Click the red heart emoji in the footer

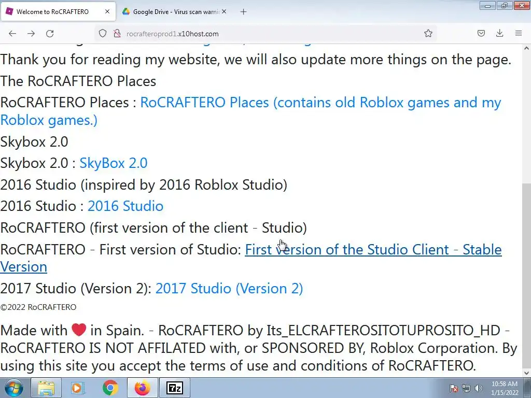[79, 330]
